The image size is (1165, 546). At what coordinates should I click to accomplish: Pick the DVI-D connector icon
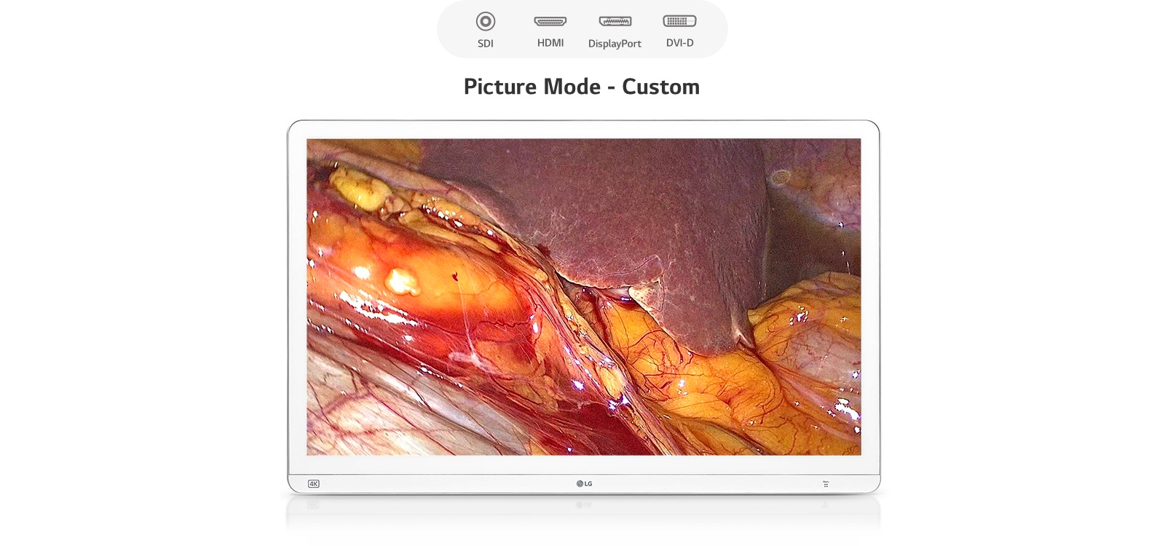(x=679, y=21)
